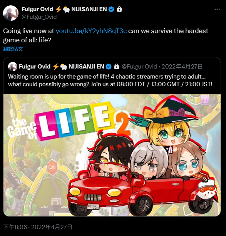The height and width of the screenshot is (236, 226).
Task: Click @Fulgur_Ovid handle in quoted tweet
Action: pyautogui.click(x=139, y=67)
